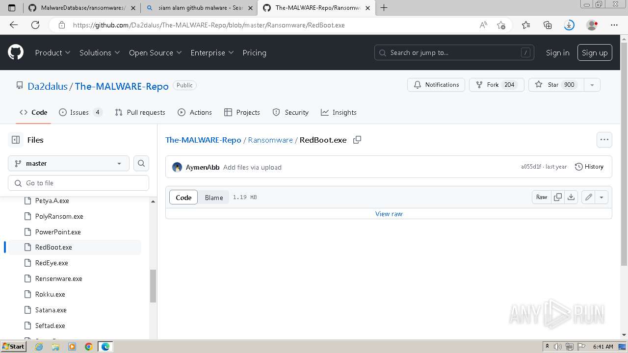The width and height of the screenshot is (628, 353).
Task: Open the Pricing page
Action: [254, 52]
